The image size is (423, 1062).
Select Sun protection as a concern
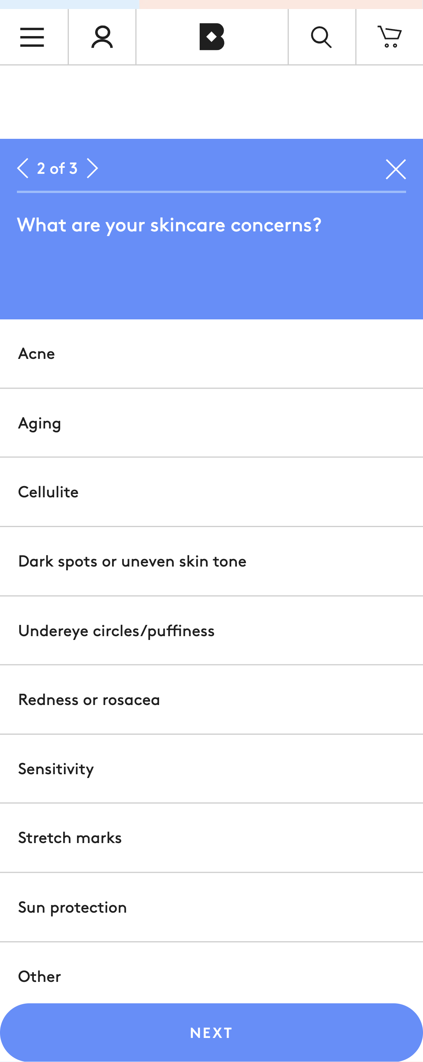coord(211,907)
